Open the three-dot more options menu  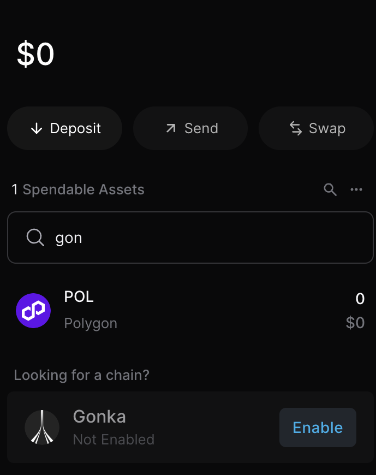pos(356,189)
